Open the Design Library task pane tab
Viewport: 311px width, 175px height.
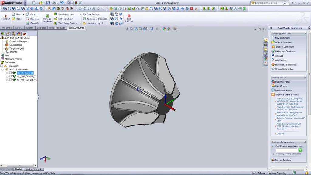tap(265, 45)
